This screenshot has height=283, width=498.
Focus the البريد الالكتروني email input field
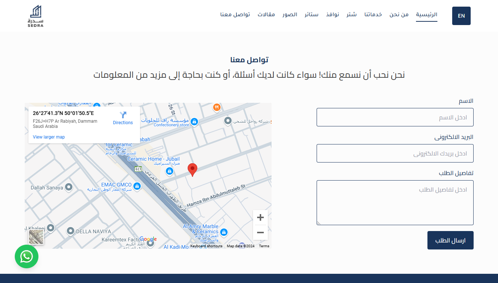click(395, 153)
